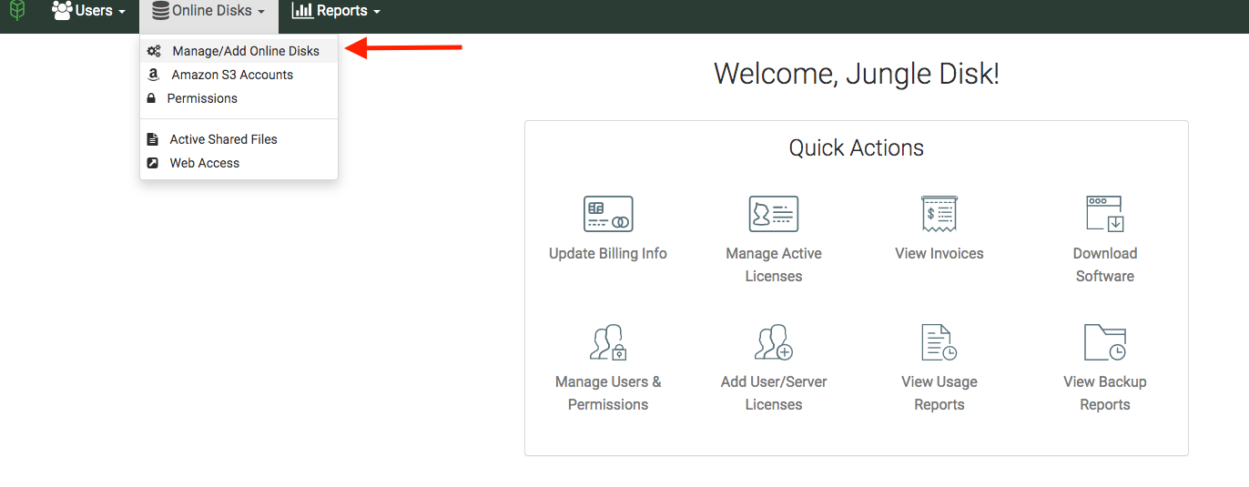Viewport: 1249px width, 487px height.
Task: Click the file icon beside Active Shared Files
Action: (152, 139)
